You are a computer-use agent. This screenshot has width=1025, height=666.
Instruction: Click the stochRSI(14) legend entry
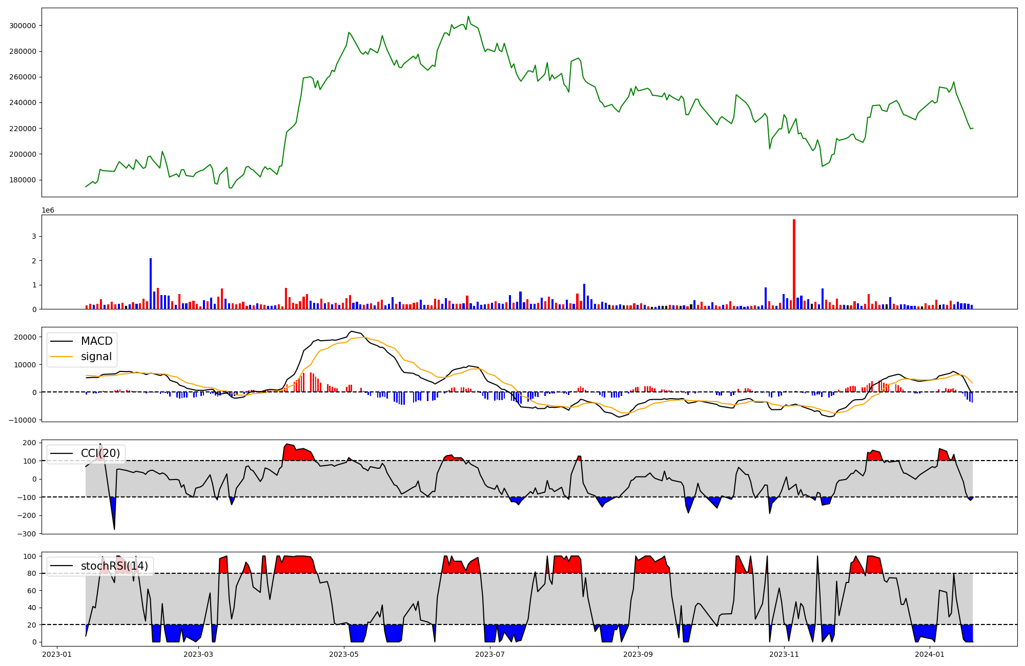point(114,566)
